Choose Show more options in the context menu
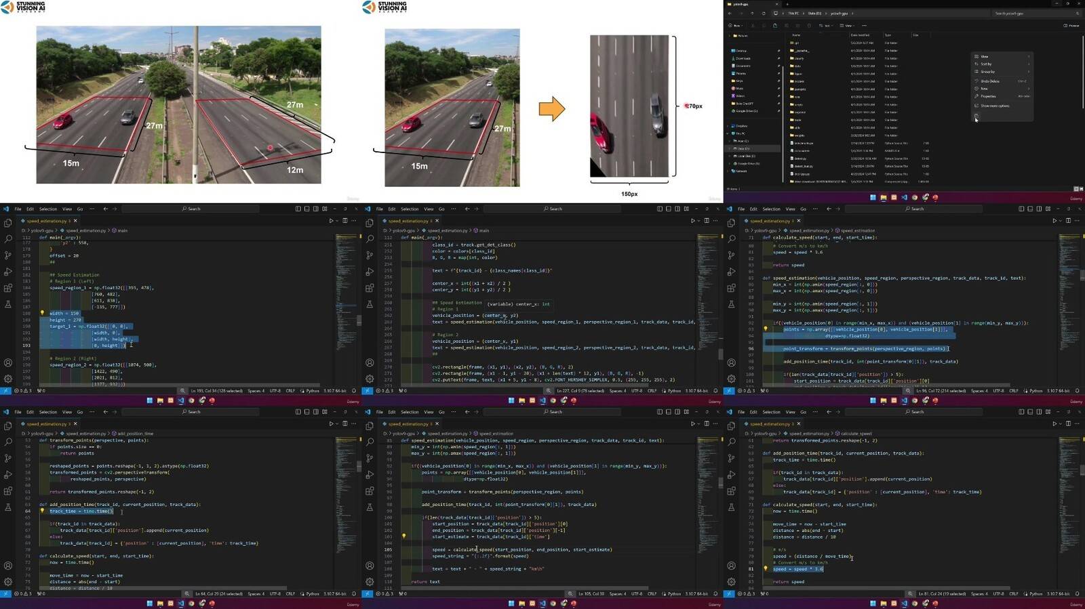Viewport: 1085px width, 609px height. tap(1002, 106)
